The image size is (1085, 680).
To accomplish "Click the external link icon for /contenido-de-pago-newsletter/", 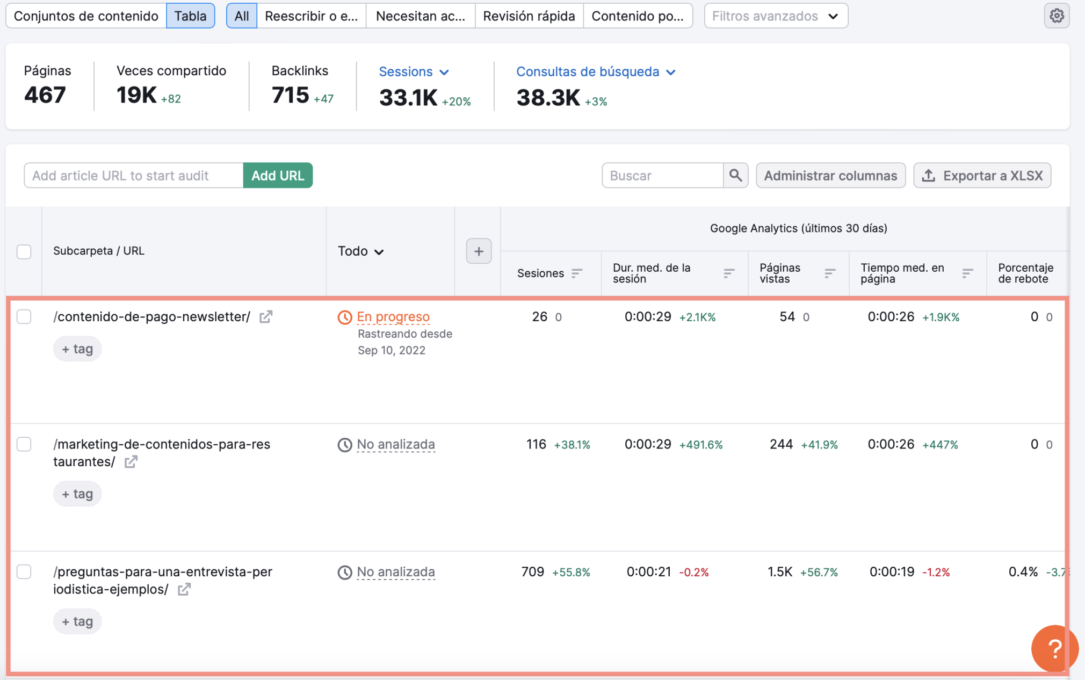I will 265,316.
